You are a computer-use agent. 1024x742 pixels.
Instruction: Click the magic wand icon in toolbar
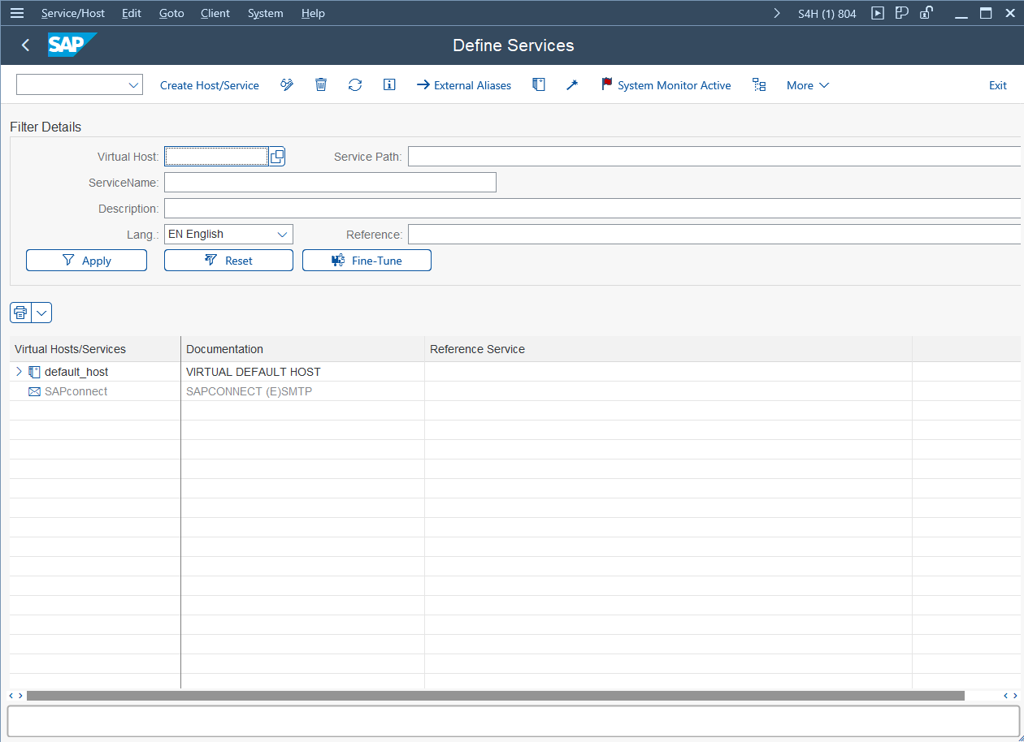pos(572,85)
